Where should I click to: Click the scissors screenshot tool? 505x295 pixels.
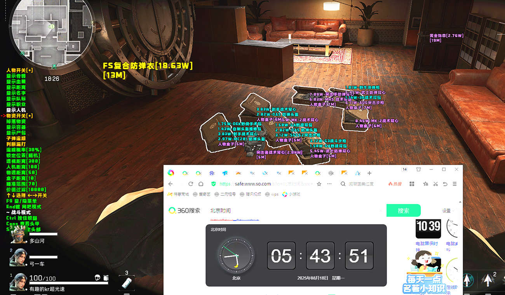(435, 184)
